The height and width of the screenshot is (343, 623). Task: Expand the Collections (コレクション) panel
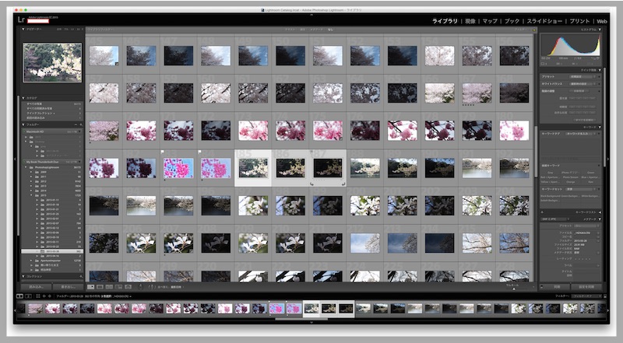[x=23, y=276]
